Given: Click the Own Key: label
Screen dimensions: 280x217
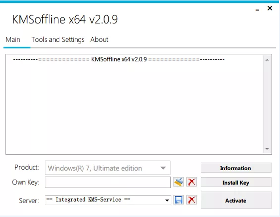Looking at the screenshot, I should click(25, 182).
